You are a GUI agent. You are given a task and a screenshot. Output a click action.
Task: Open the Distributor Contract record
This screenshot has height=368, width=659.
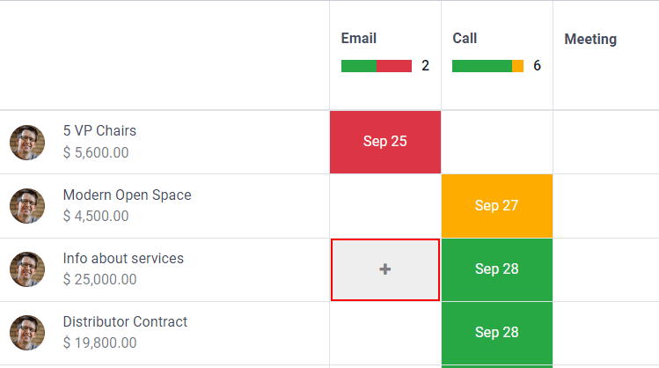[125, 322]
